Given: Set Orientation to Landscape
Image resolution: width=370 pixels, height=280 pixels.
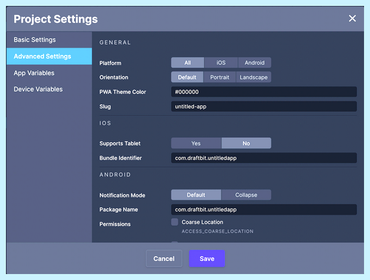Looking at the screenshot, I should [x=253, y=78].
